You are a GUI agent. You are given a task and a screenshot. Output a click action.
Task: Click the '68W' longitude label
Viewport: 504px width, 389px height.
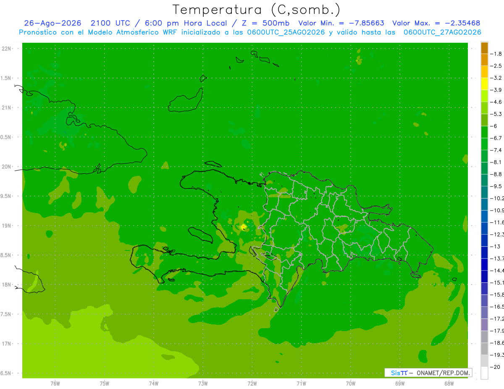click(449, 383)
